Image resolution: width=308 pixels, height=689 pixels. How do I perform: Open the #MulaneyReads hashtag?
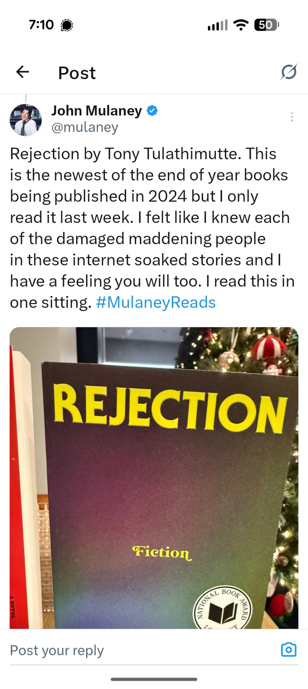click(156, 302)
